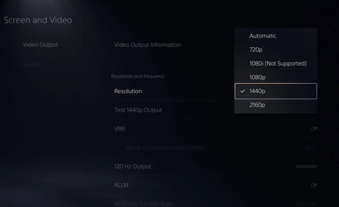
Task: Click 1080i (Not Supported) option
Action: pyautogui.click(x=277, y=63)
